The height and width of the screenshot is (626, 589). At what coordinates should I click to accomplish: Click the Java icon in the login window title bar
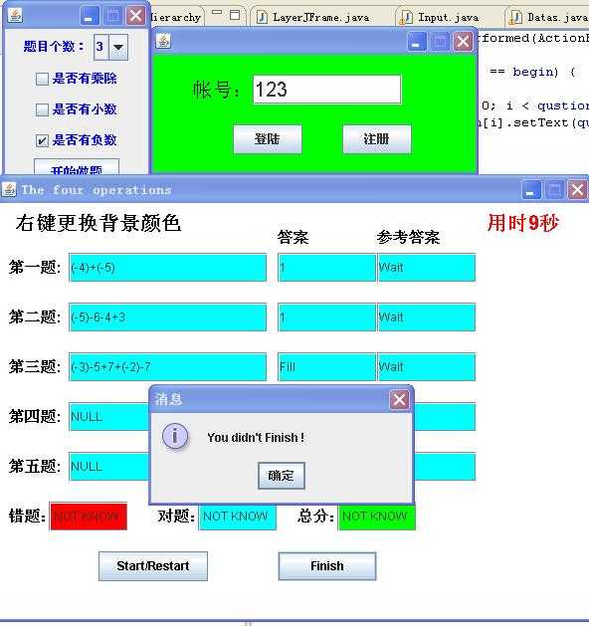click(x=163, y=41)
